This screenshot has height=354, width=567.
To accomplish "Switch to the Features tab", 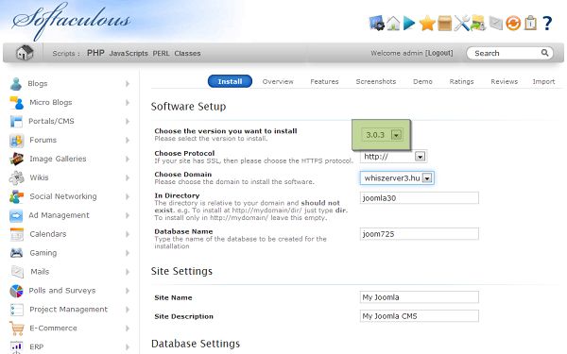I will [324, 81].
